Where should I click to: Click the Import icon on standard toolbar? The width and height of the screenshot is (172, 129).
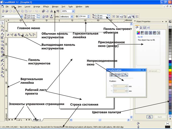(x=44, y=11)
